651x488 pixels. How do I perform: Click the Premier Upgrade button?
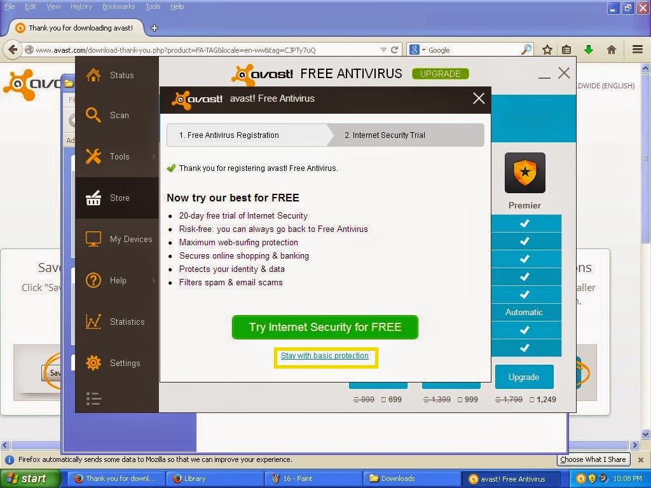[x=524, y=377]
